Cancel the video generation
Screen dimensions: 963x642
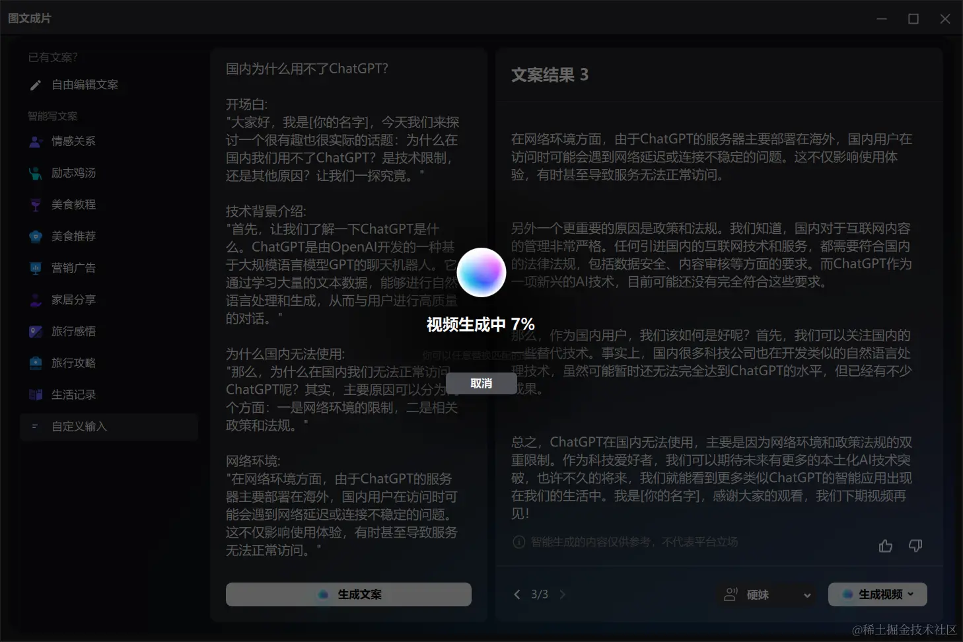click(x=482, y=383)
